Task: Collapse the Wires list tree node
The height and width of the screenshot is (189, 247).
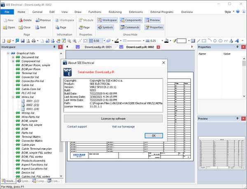Action: (x=12, y=97)
